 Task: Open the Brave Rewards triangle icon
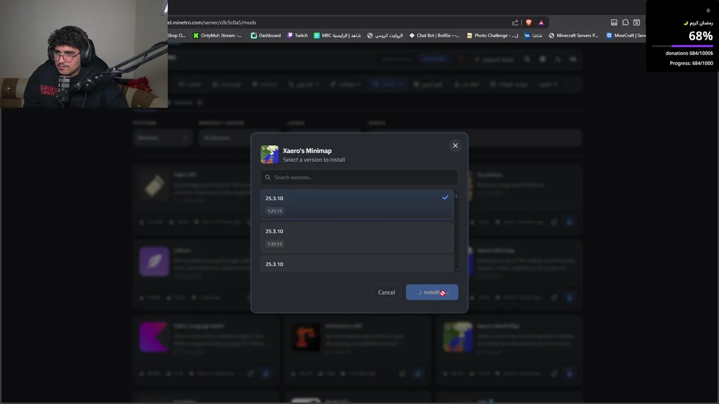(541, 22)
